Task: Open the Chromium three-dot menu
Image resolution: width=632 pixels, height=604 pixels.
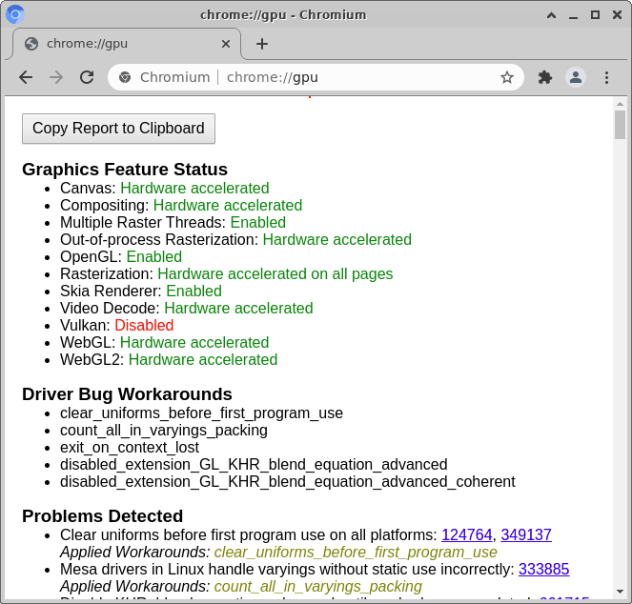Action: click(606, 77)
